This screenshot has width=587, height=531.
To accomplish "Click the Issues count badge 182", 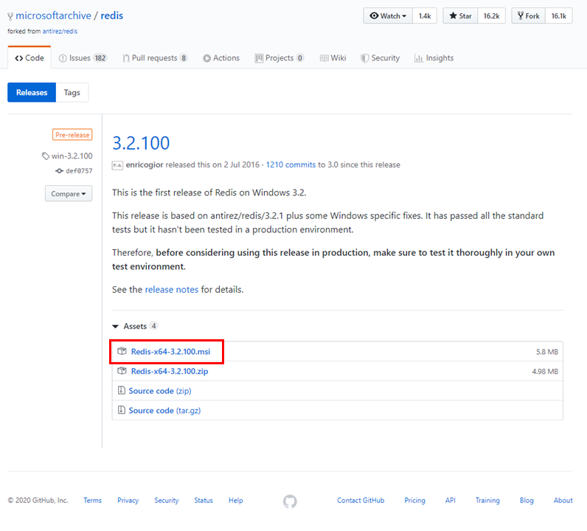I will pyautogui.click(x=100, y=58).
